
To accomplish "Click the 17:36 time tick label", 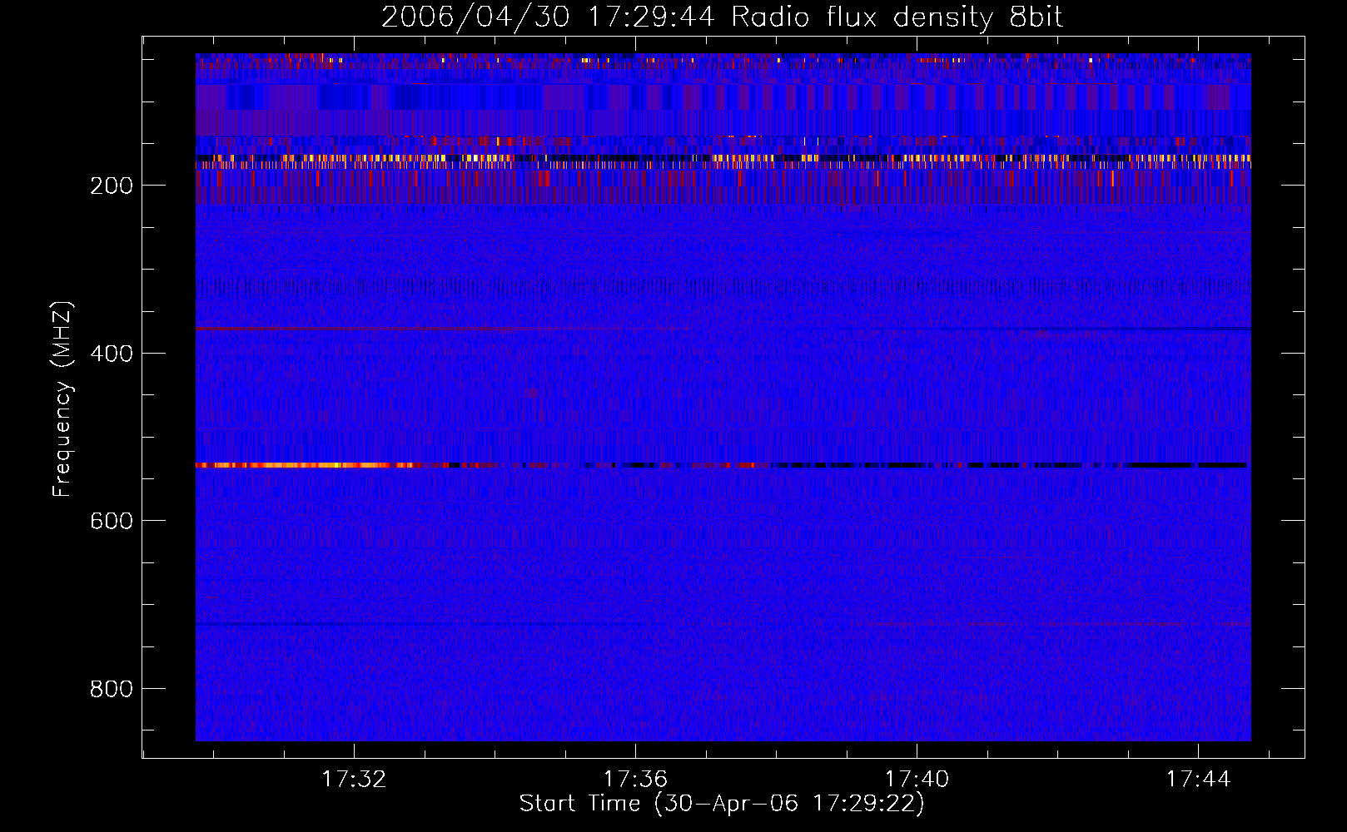I will [x=635, y=779].
